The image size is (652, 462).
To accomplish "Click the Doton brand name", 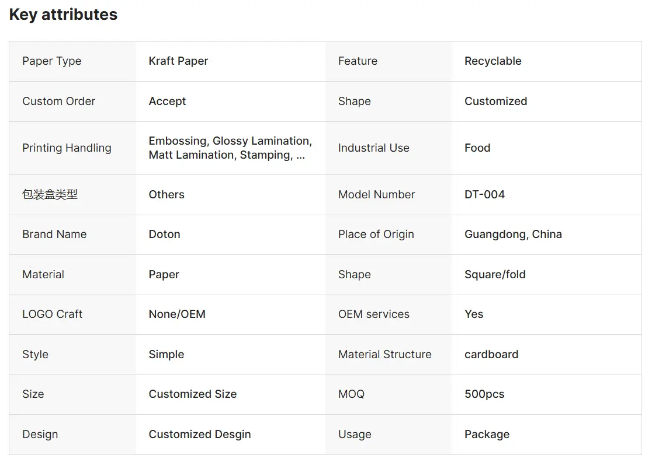I will point(164,234).
